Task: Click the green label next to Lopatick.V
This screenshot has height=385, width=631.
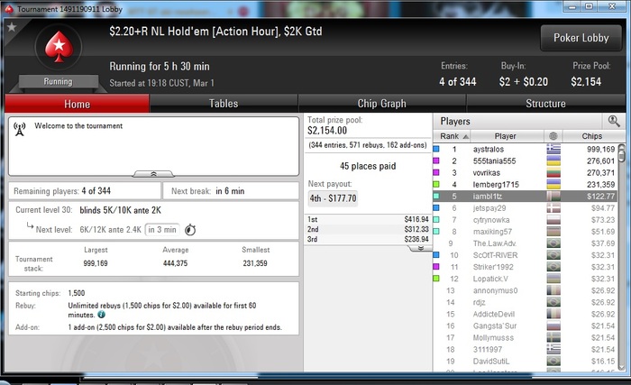Action: pyautogui.click(x=435, y=279)
